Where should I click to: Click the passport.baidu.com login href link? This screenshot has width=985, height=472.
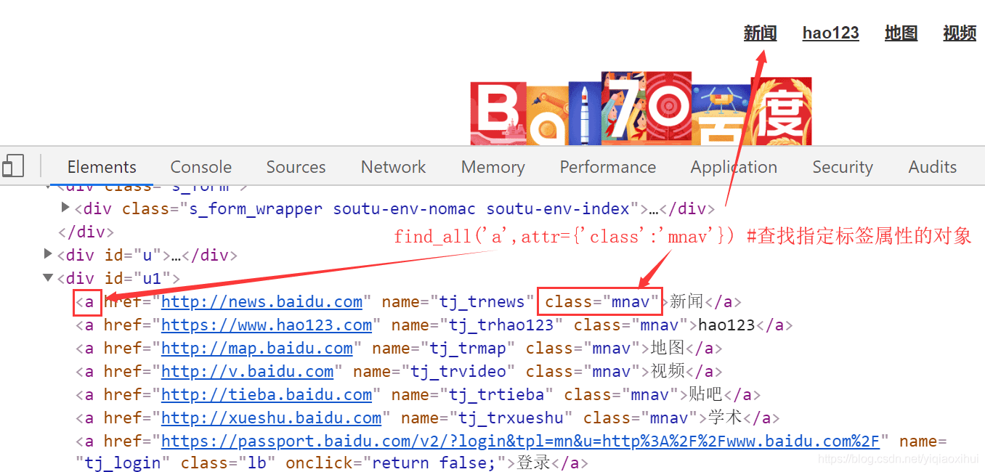[x=520, y=441]
